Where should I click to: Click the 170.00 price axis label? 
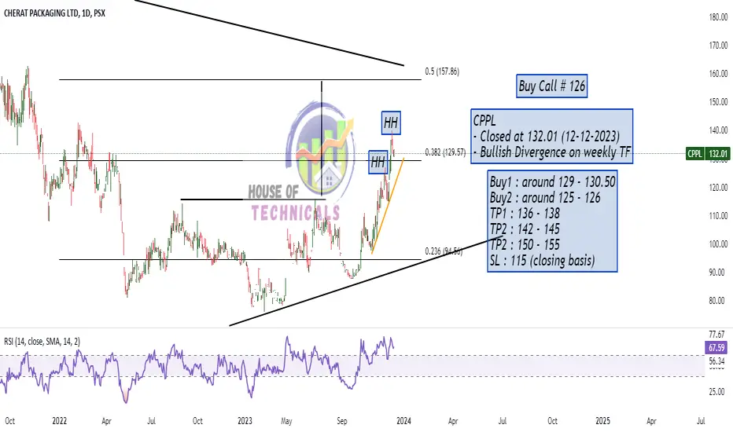coord(718,46)
